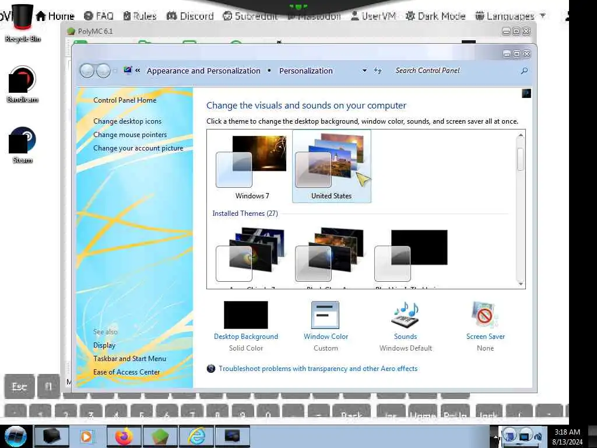Open the black box taskbar icon
This screenshot has height=448, width=597.
click(x=51, y=436)
